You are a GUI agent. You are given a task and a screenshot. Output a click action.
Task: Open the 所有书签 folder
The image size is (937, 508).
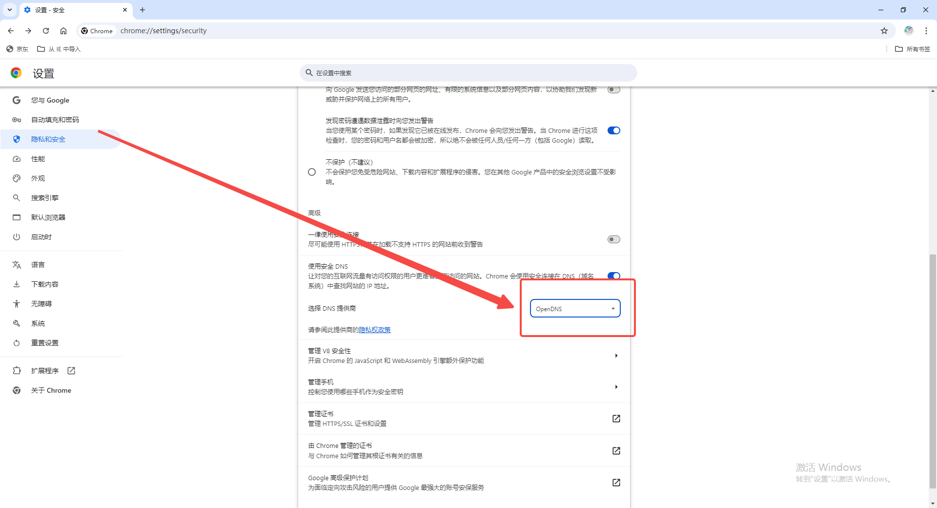(x=913, y=49)
